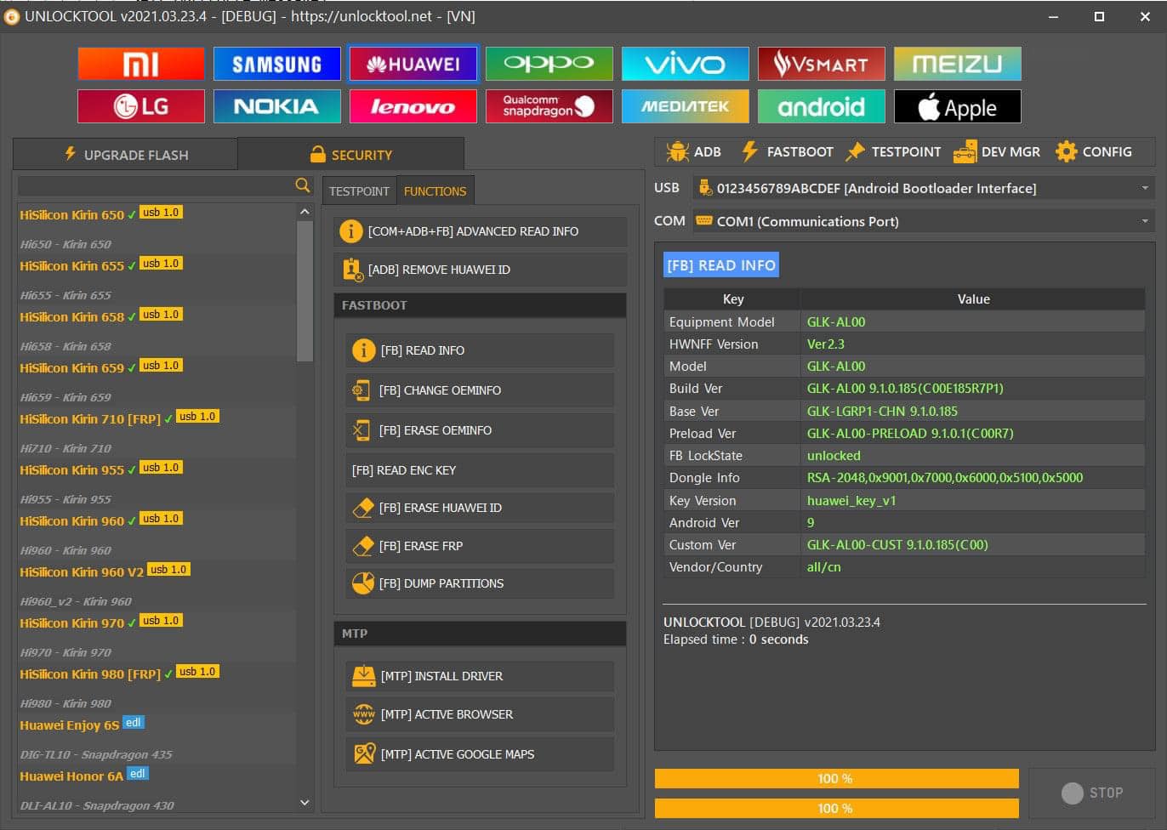1167x830 pixels.
Task: Click the Dongle Info RSA-2048 value
Action: tap(945, 478)
